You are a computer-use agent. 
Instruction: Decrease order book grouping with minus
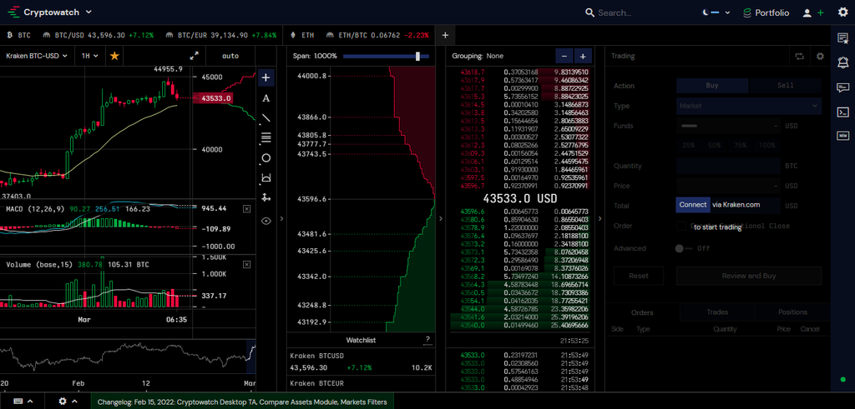[x=564, y=56]
